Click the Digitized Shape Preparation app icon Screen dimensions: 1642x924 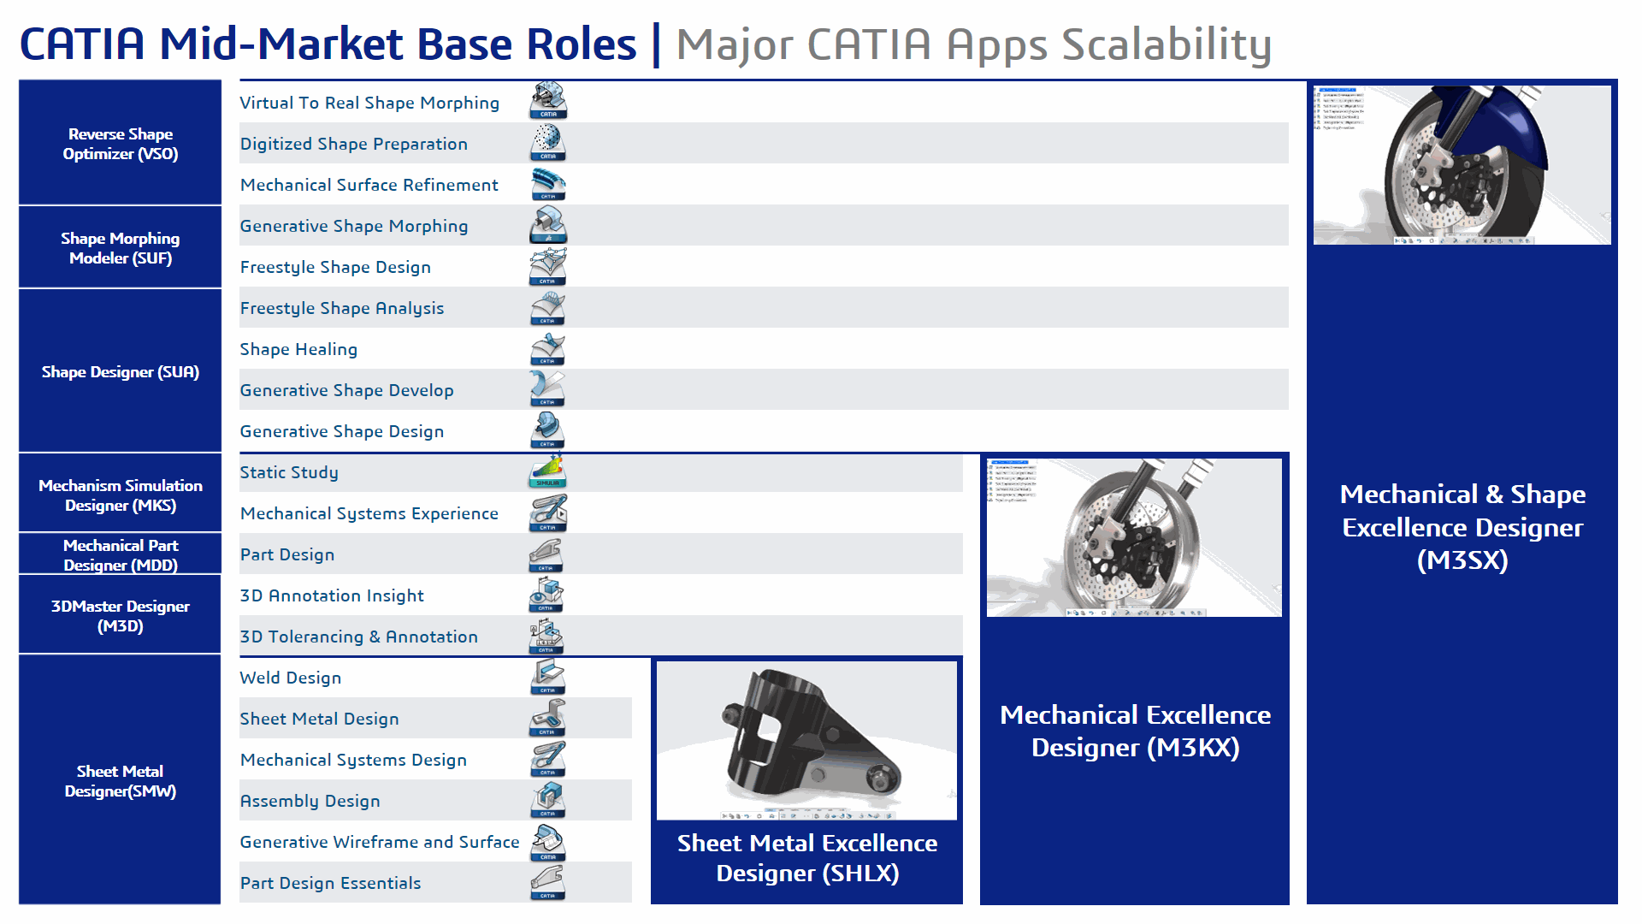click(x=547, y=142)
